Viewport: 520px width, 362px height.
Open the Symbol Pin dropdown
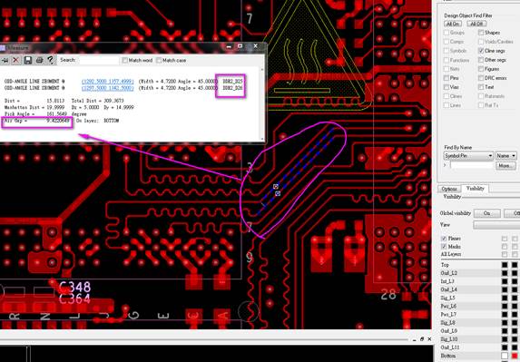468,156
